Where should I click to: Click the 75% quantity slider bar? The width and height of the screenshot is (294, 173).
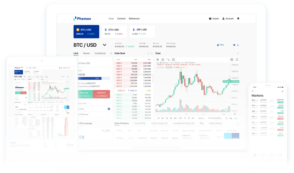coord(94,78)
